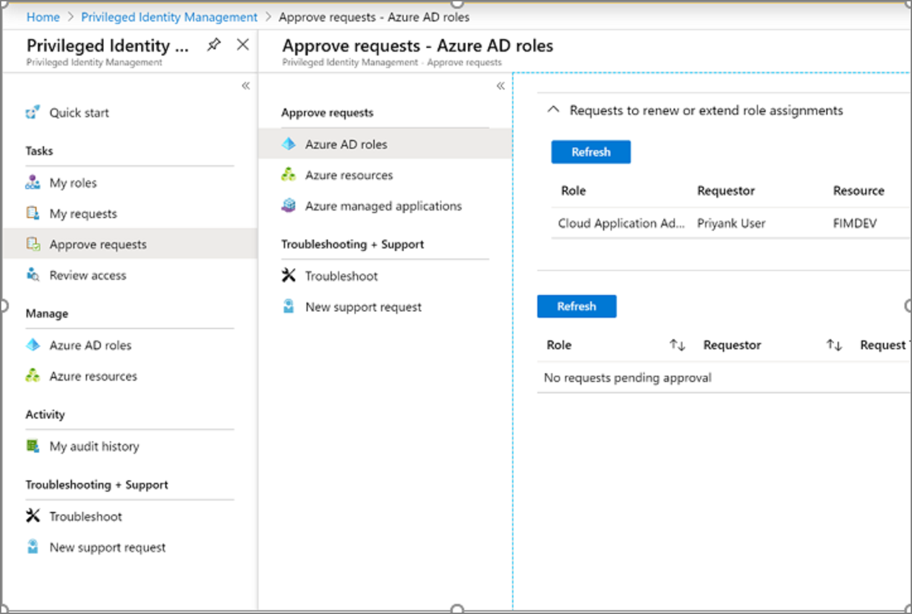Click Requestor header in renew table
Image resolution: width=912 pixels, height=614 pixels.
click(x=726, y=190)
